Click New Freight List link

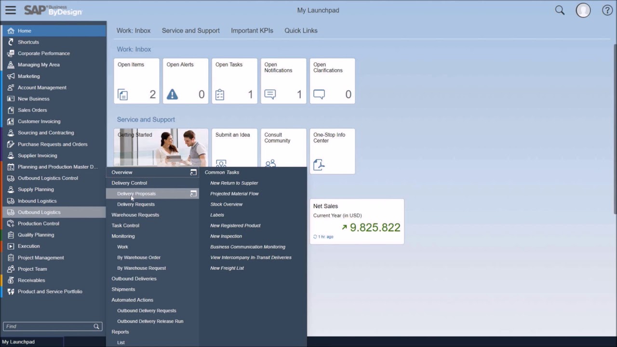tap(227, 268)
